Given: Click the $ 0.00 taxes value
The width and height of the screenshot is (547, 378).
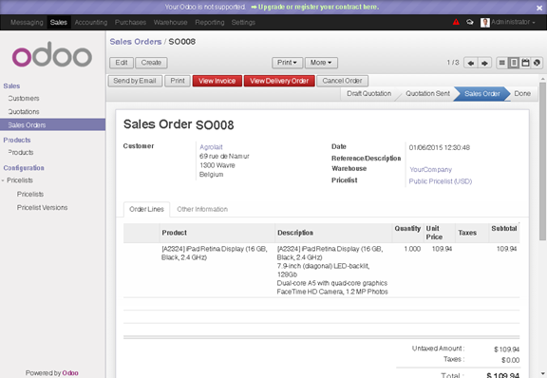Looking at the screenshot, I should coord(510,360).
